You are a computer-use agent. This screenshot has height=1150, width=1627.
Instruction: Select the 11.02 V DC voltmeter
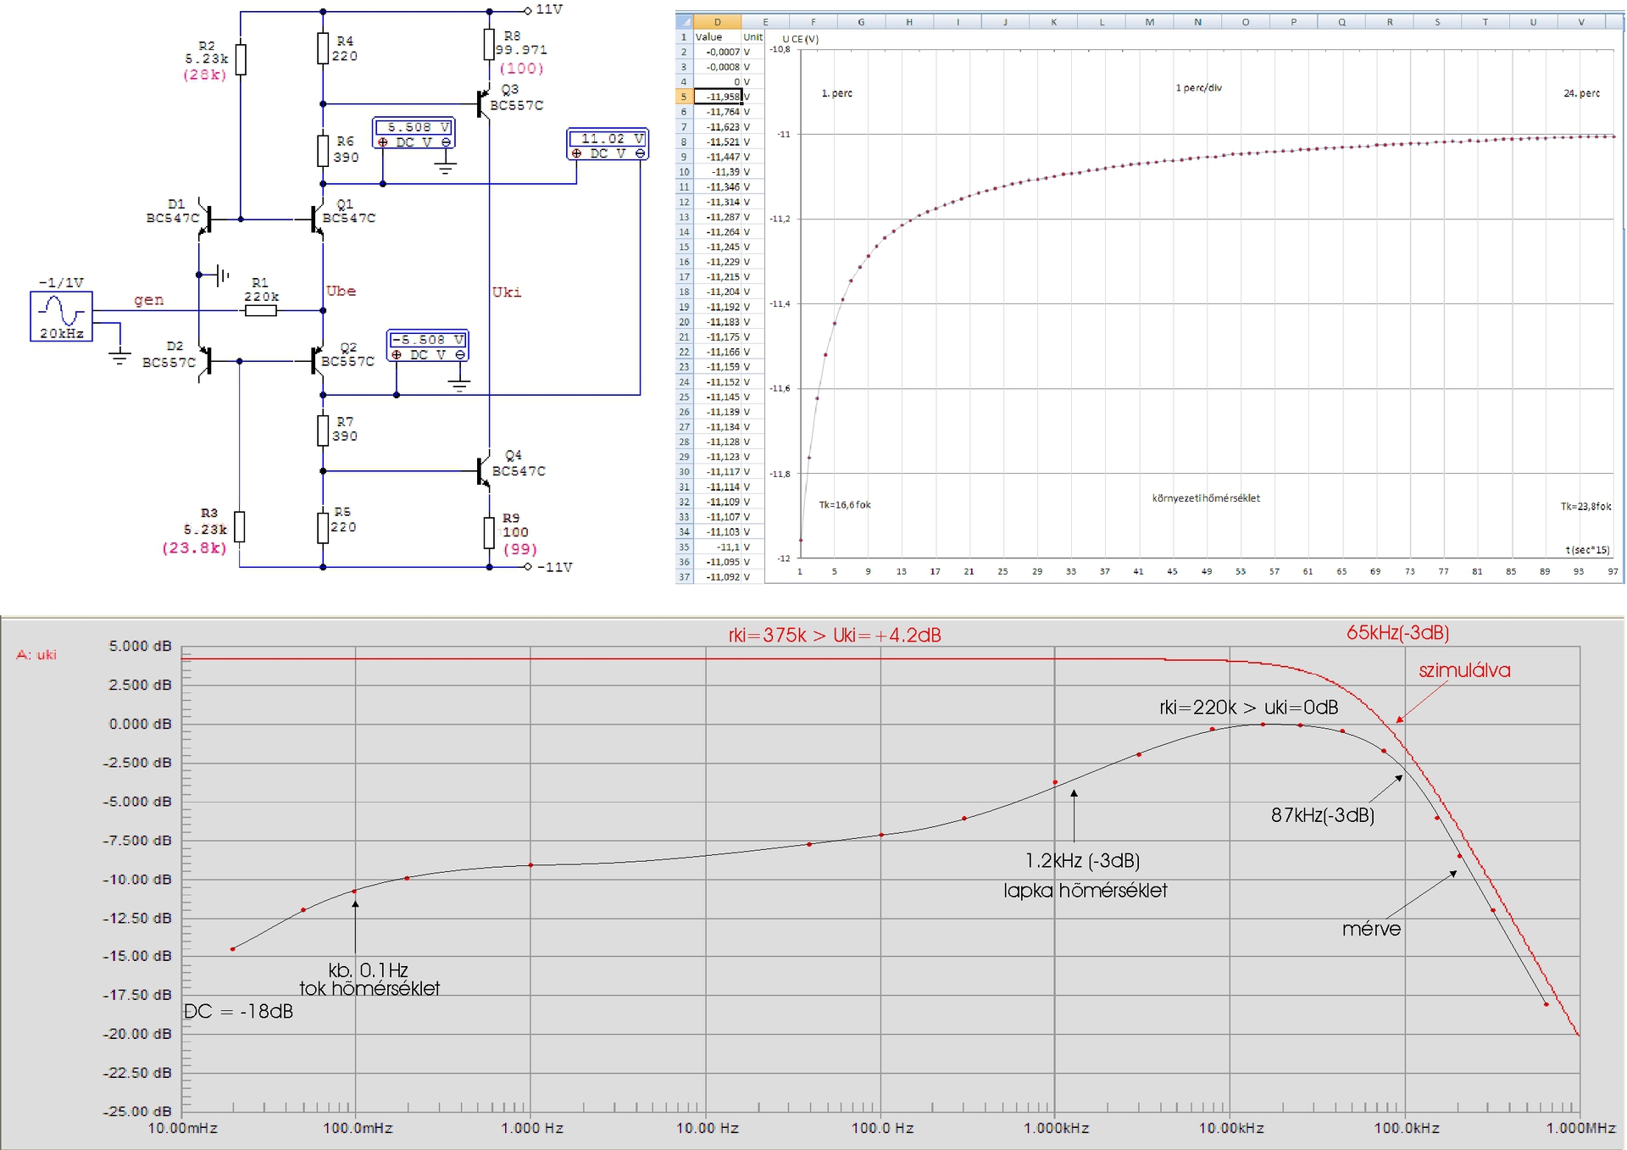[608, 145]
